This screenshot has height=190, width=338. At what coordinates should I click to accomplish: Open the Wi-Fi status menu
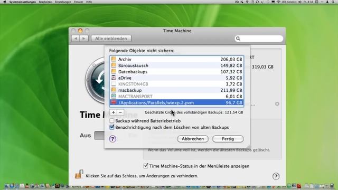point(278,2)
